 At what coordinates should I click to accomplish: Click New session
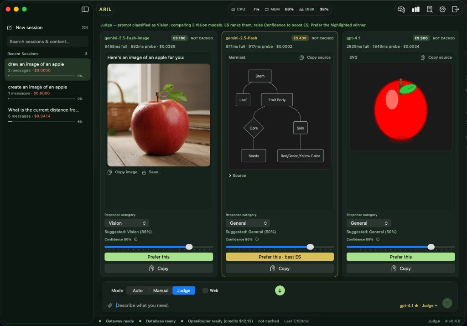[x=29, y=28]
